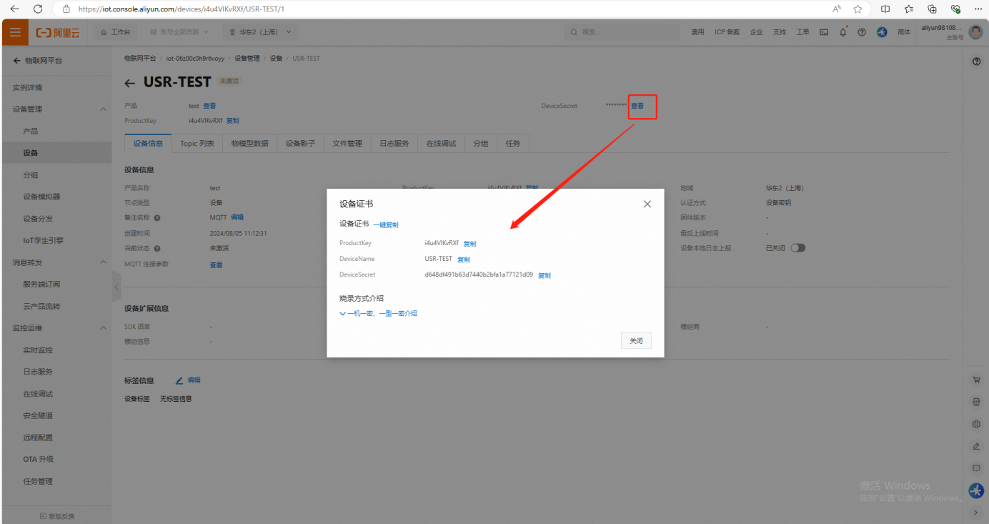Close the 设备证书 dialog with X icon
The image size is (989, 524).
coord(647,204)
